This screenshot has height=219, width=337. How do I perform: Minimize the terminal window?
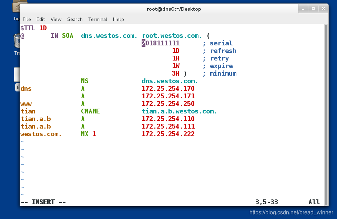(x=303, y=9)
